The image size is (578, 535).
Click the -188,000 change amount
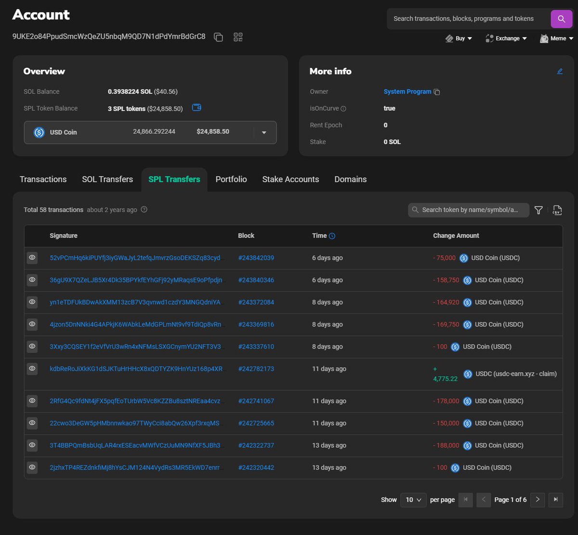tap(446, 445)
